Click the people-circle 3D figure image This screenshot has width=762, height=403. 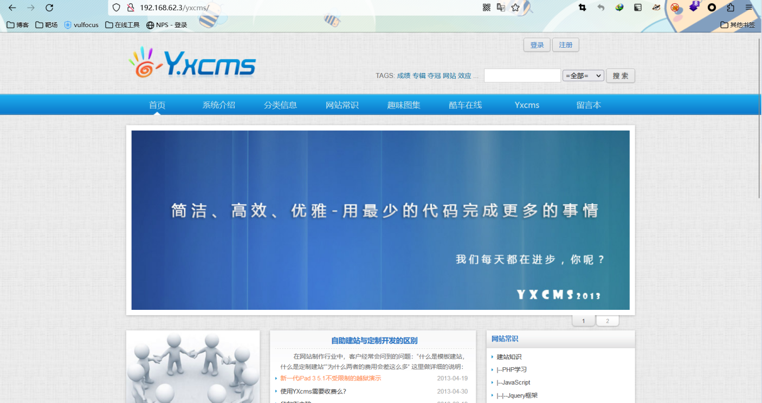point(193,367)
